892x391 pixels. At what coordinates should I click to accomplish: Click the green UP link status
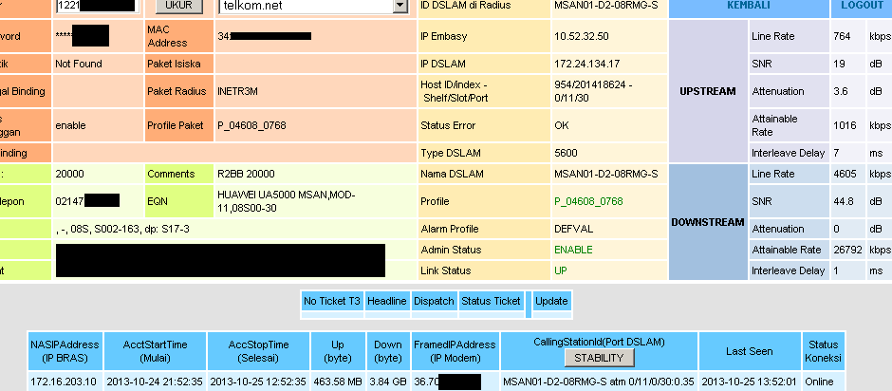tap(561, 271)
